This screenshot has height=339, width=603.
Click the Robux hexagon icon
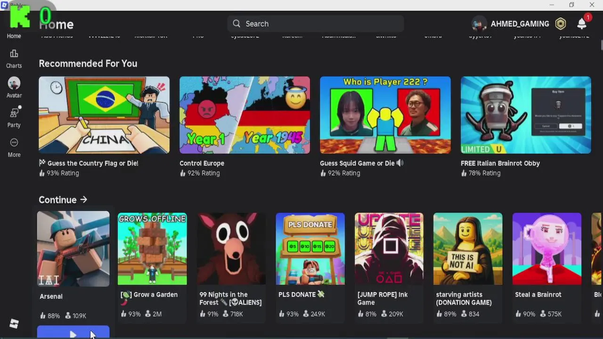pyautogui.click(x=561, y=24)
